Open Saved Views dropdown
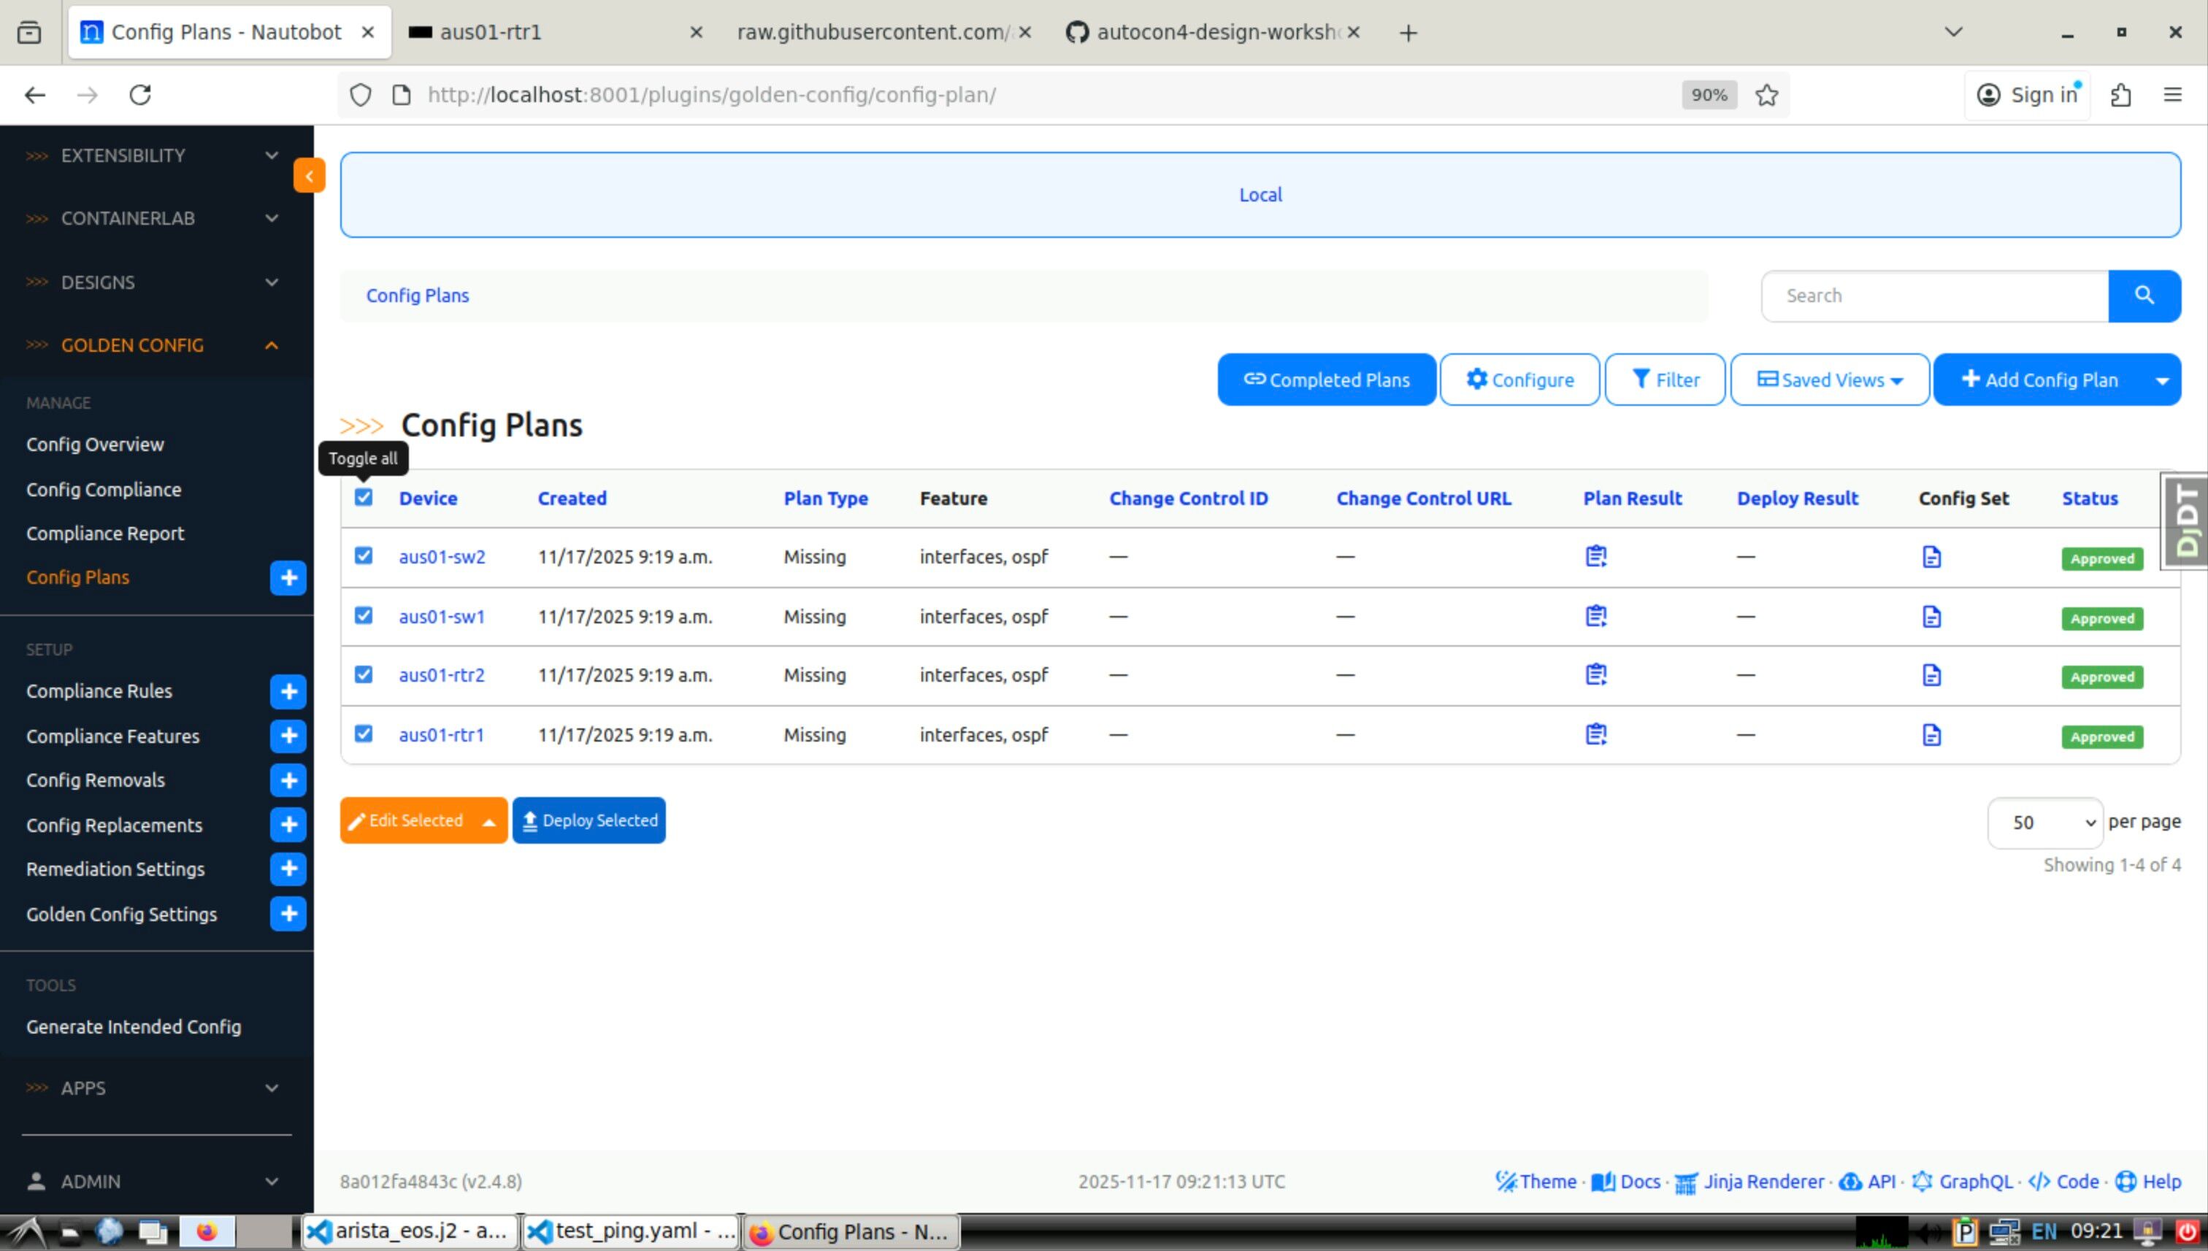This screenshot has width=2208, height=1251. (x=1829, y=380)
